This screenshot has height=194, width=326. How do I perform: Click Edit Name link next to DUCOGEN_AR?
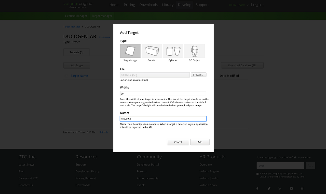coord(104,37)
